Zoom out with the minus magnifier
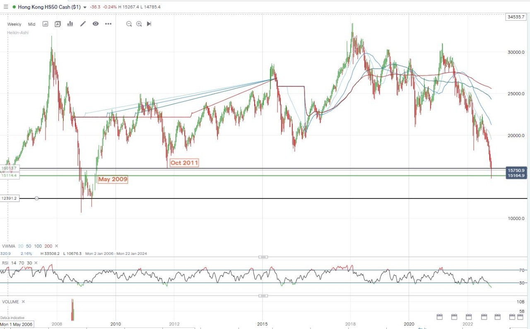This screenshot has width=530, height=329. [129, 24]
